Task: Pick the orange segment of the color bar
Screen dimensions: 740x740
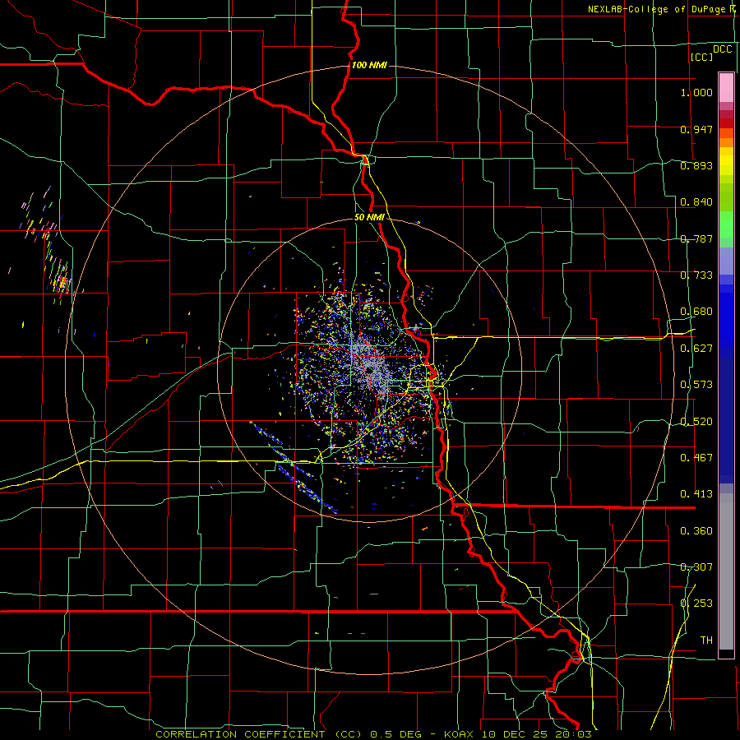Action: [x=726, y=142]
